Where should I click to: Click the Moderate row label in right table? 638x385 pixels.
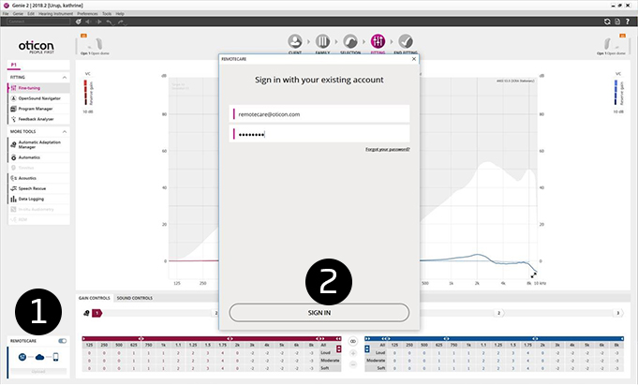[376, 361]
